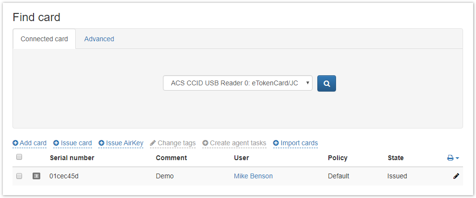Click the plus icon of Import cards

(x=276, y=143)
